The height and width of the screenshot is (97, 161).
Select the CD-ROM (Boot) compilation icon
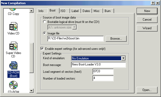pos(13,65)
